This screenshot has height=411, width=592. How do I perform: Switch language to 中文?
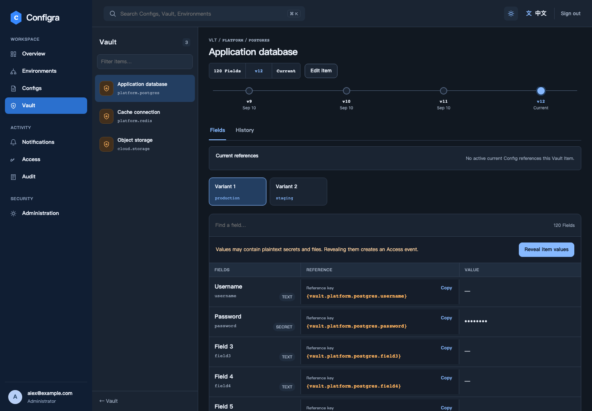pos(536,14)
